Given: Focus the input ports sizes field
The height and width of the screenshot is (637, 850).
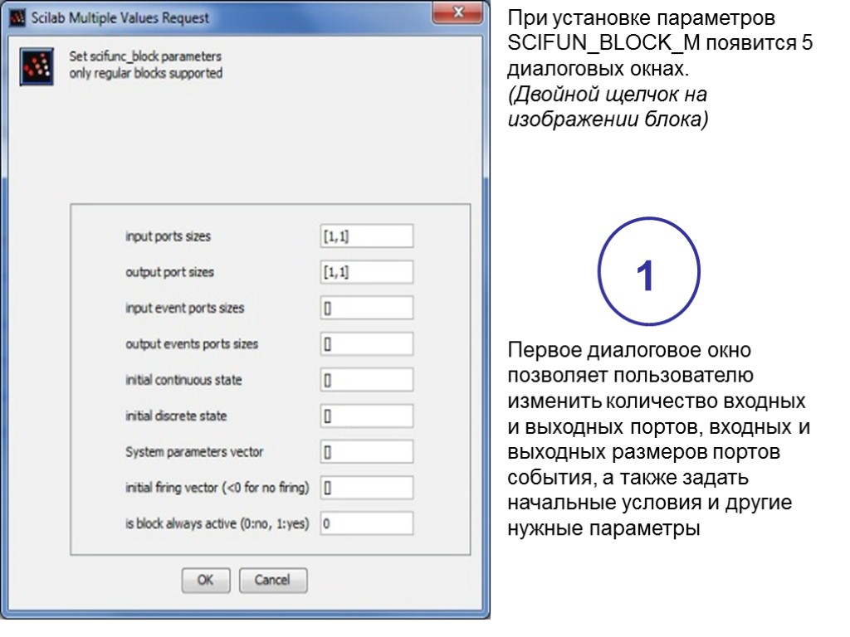Looking at the screenshot, I should click(366, 236).
